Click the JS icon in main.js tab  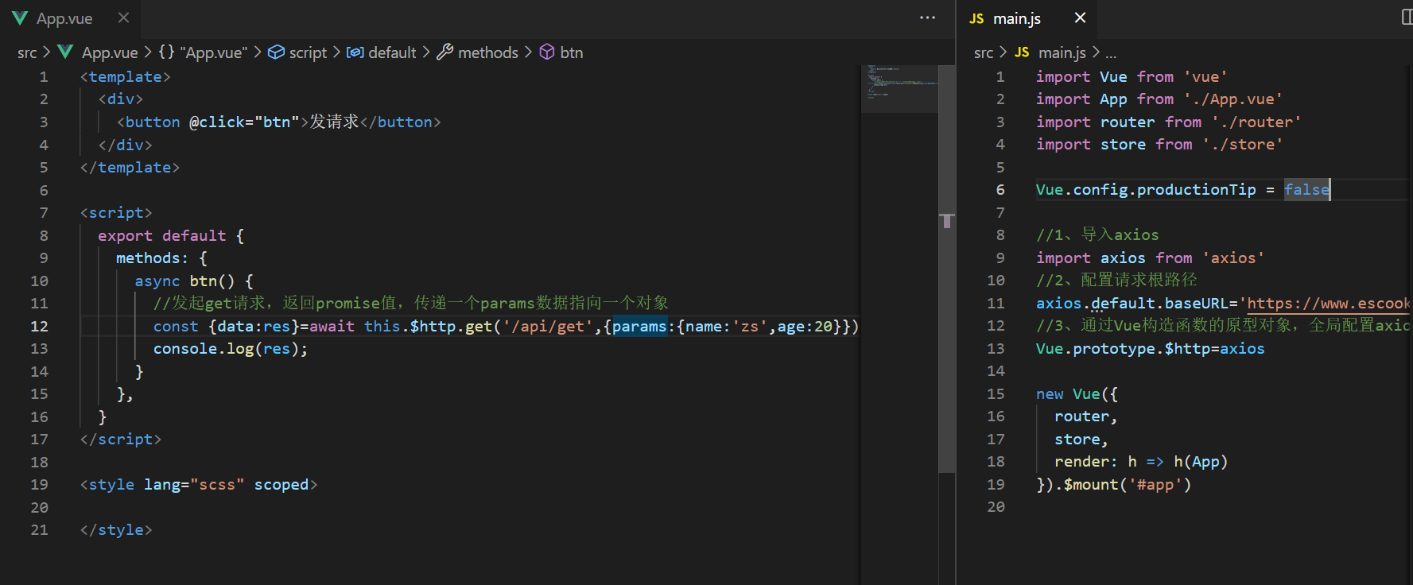[x=976, y=18]
